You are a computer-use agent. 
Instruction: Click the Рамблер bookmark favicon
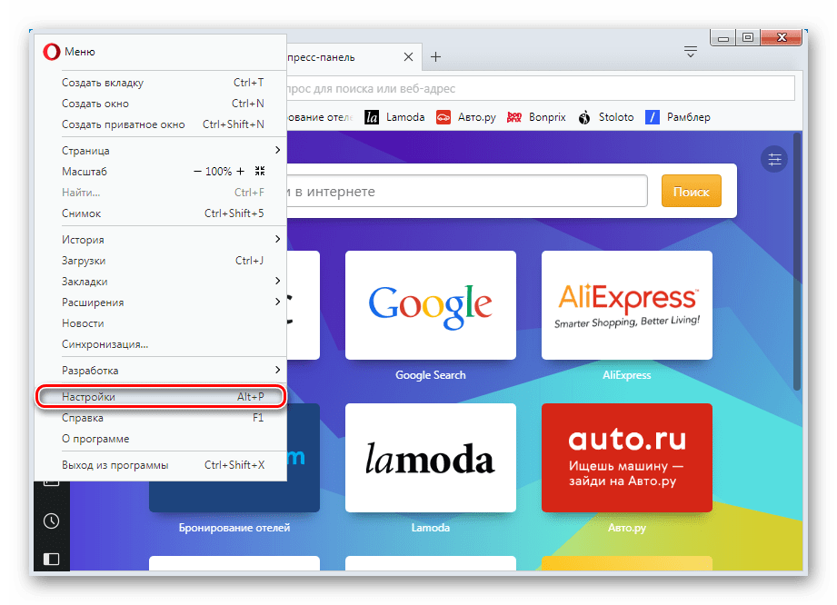click(x=653, y=117)
